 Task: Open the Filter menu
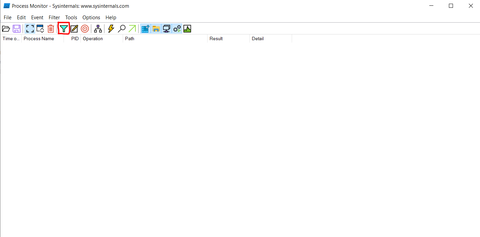coord(54,18)
